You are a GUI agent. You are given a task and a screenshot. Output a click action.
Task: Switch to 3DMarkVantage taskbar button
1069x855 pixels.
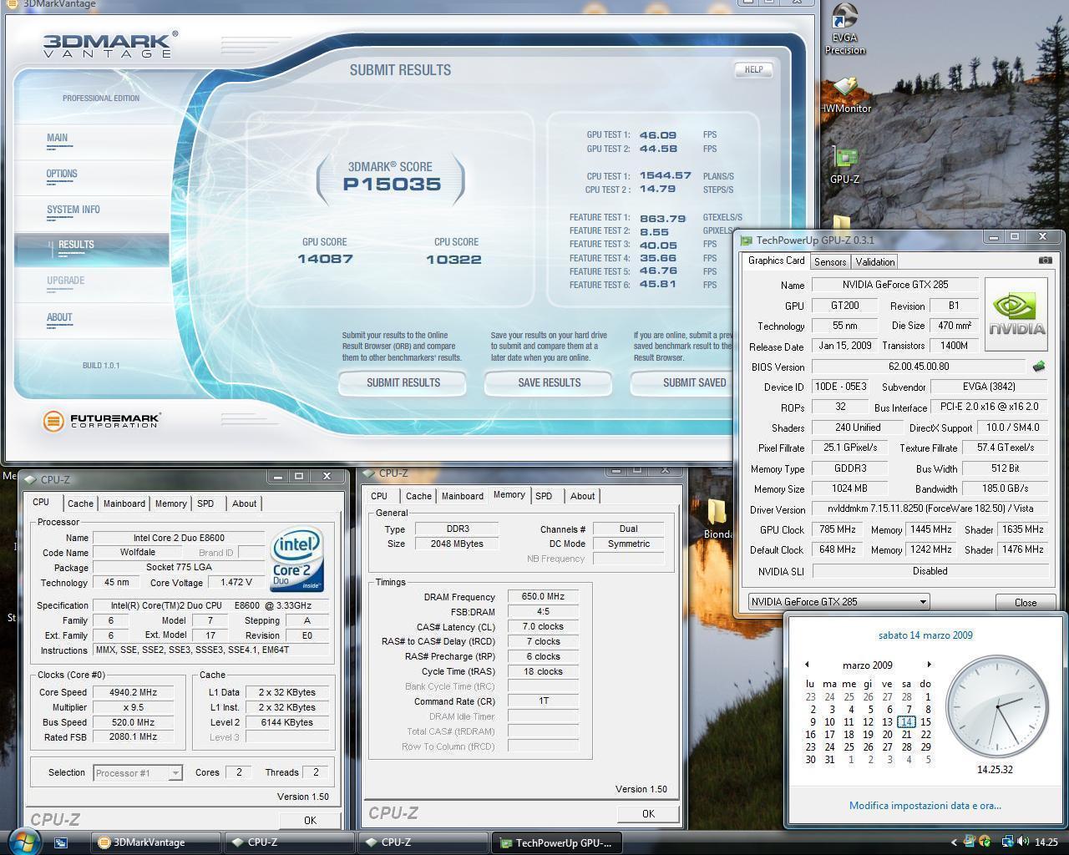point(156,842)
